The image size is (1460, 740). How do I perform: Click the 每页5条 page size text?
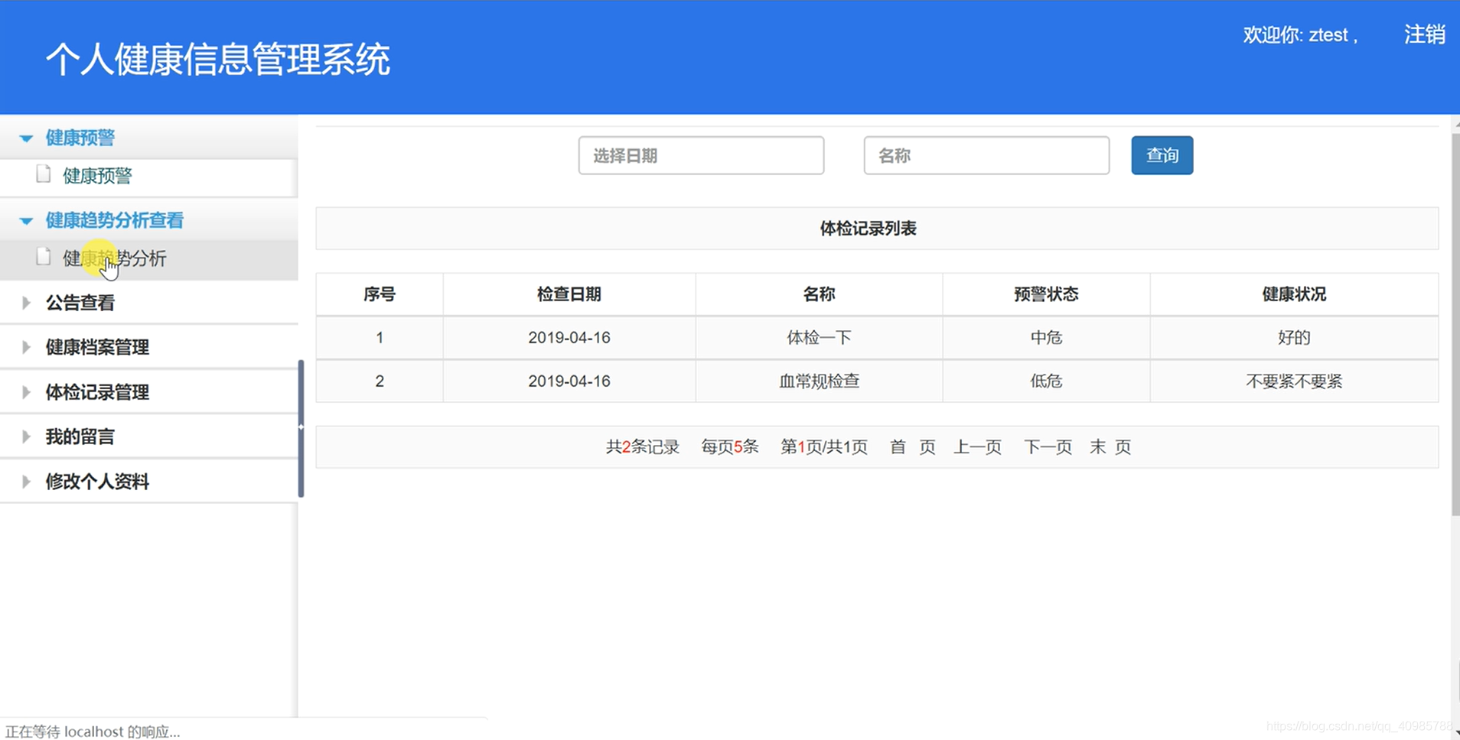(x=730, y=447)
